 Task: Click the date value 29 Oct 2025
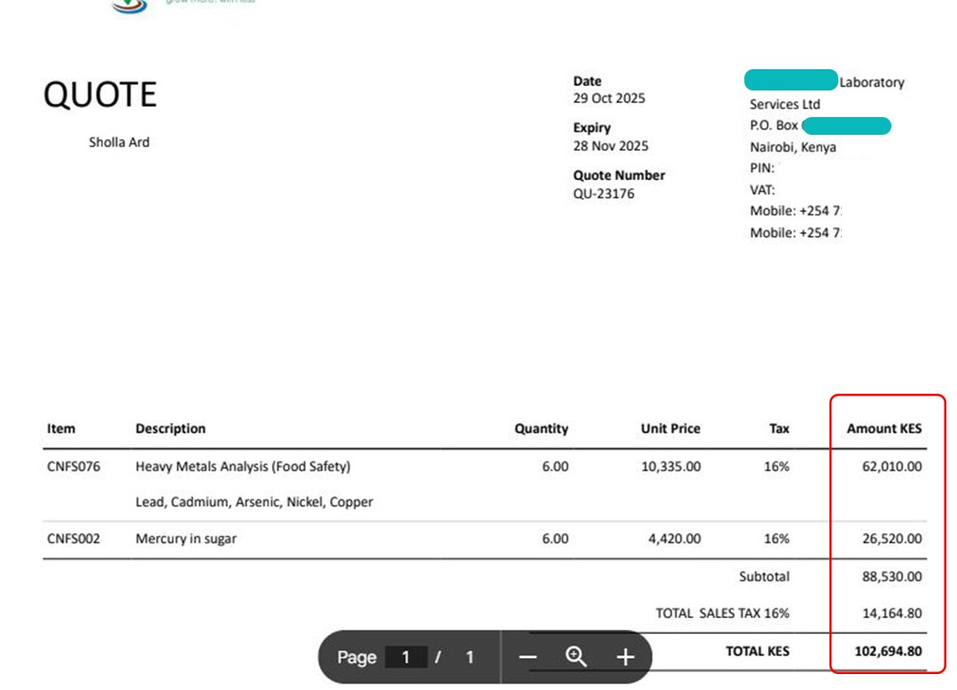[x=609, y=98]
